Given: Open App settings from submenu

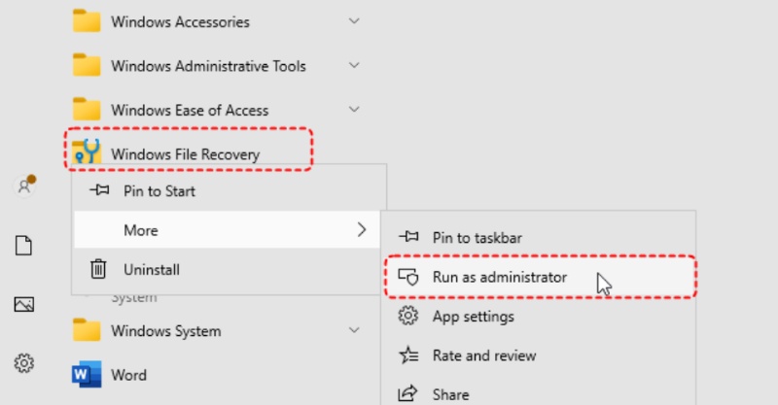Looking at the screenshot, I should tap(473, 317).
